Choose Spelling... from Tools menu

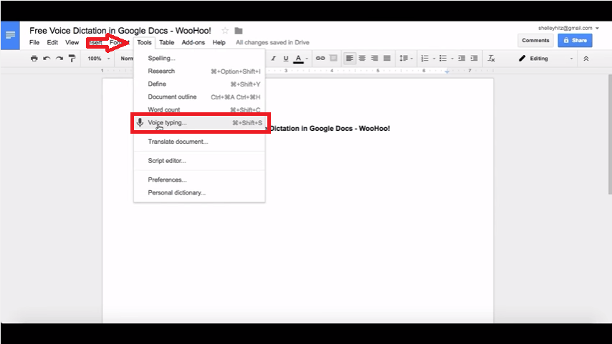click(x=199, y=59)
